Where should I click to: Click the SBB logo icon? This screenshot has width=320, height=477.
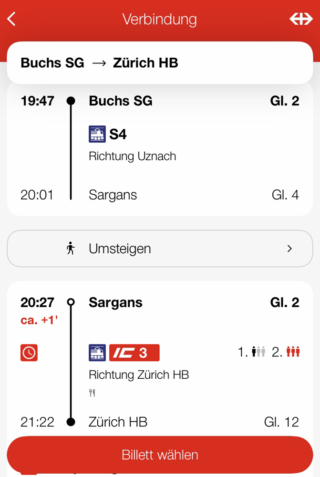(x=301, y=19)
